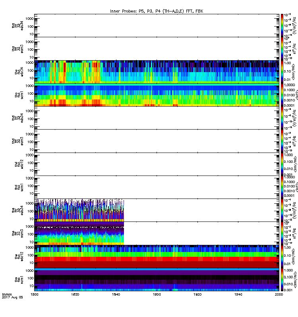Select the 1840 time axis label
Image resolution: width=298 pixels, height=317 pixels.
click(116, 294)
